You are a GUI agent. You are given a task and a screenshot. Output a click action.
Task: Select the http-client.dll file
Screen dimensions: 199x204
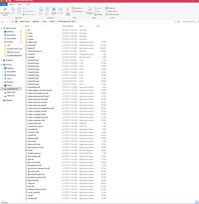click(x=33, y=180)
